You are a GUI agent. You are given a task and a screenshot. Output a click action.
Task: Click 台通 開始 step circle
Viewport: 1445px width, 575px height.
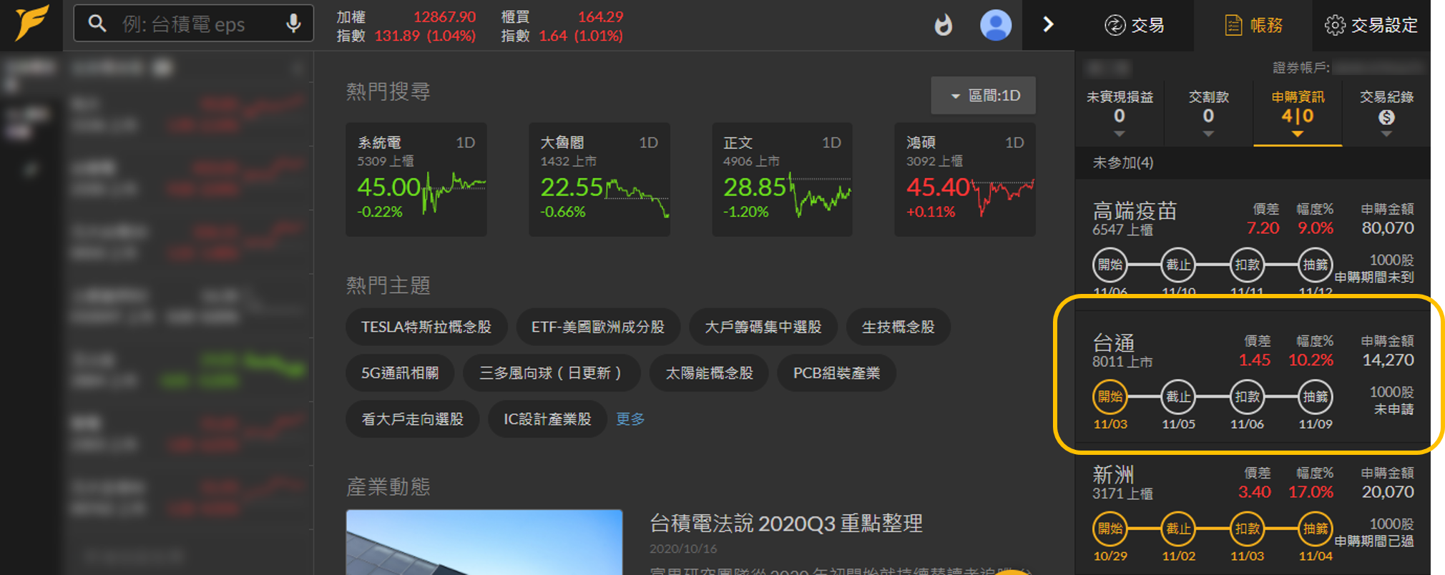[1110, 397]
